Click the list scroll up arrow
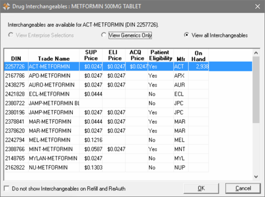This screenshot has height=197, width=265. pyautogui.click(x=256, y=53)
